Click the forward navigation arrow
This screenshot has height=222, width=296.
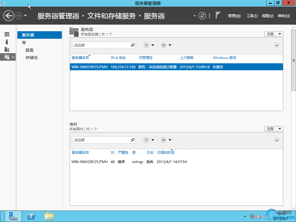click(18, 16)
